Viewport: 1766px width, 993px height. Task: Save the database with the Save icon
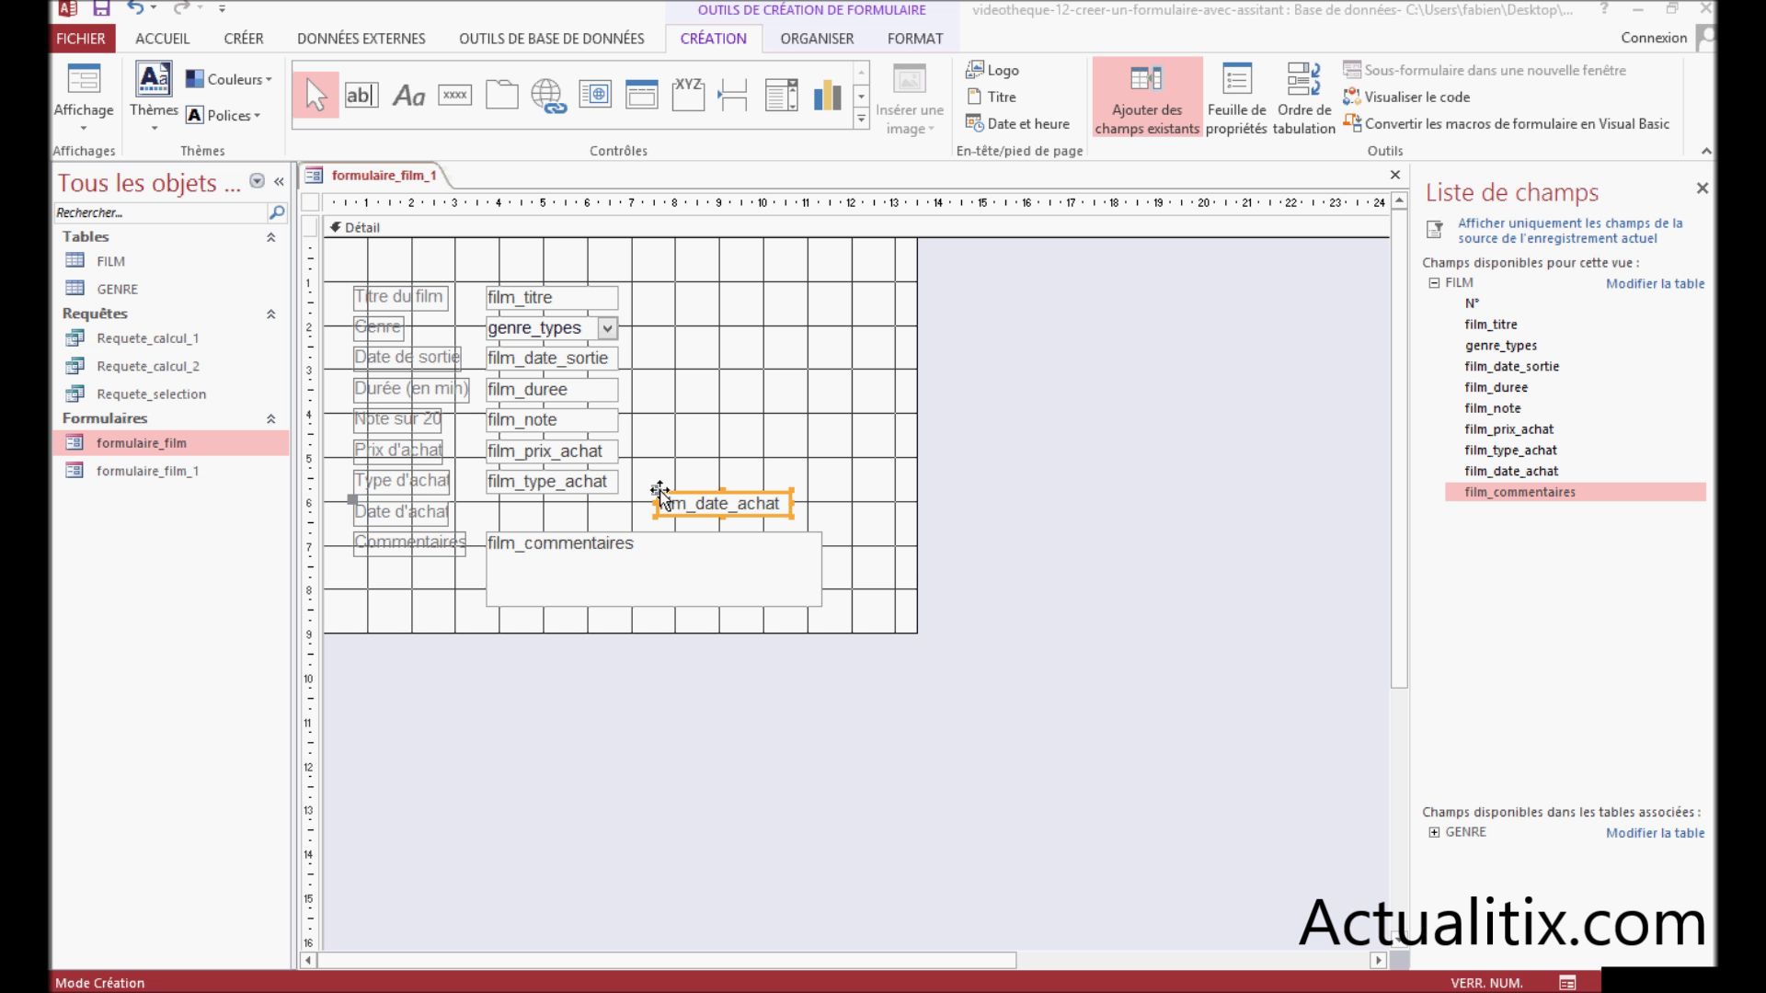[101, 8]
